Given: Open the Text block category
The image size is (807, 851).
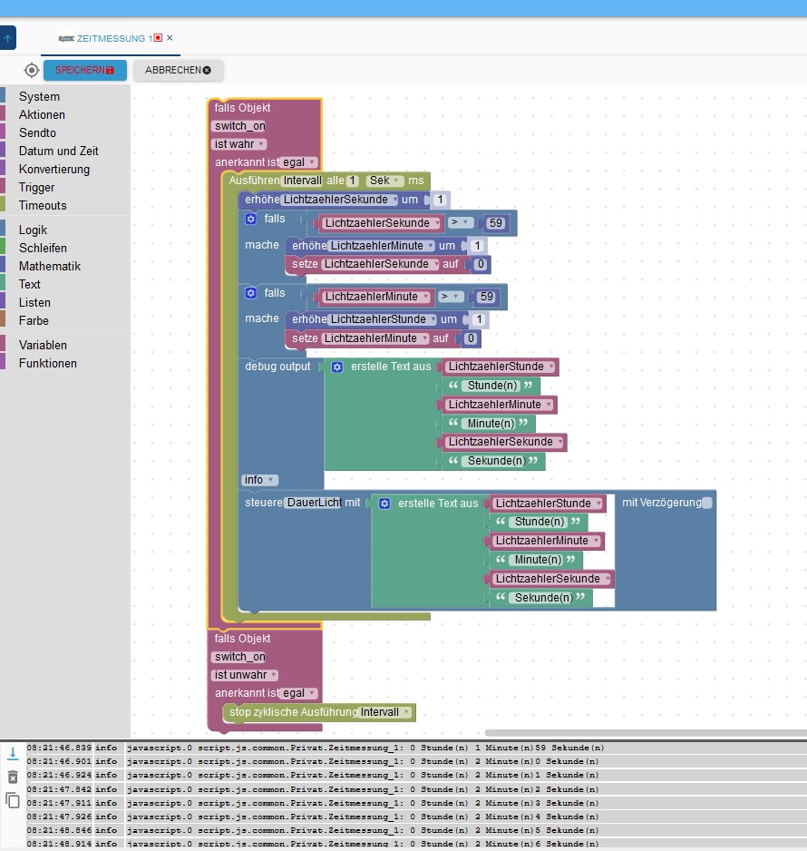Looking at the screenshot, I should [x=29, y=284].
